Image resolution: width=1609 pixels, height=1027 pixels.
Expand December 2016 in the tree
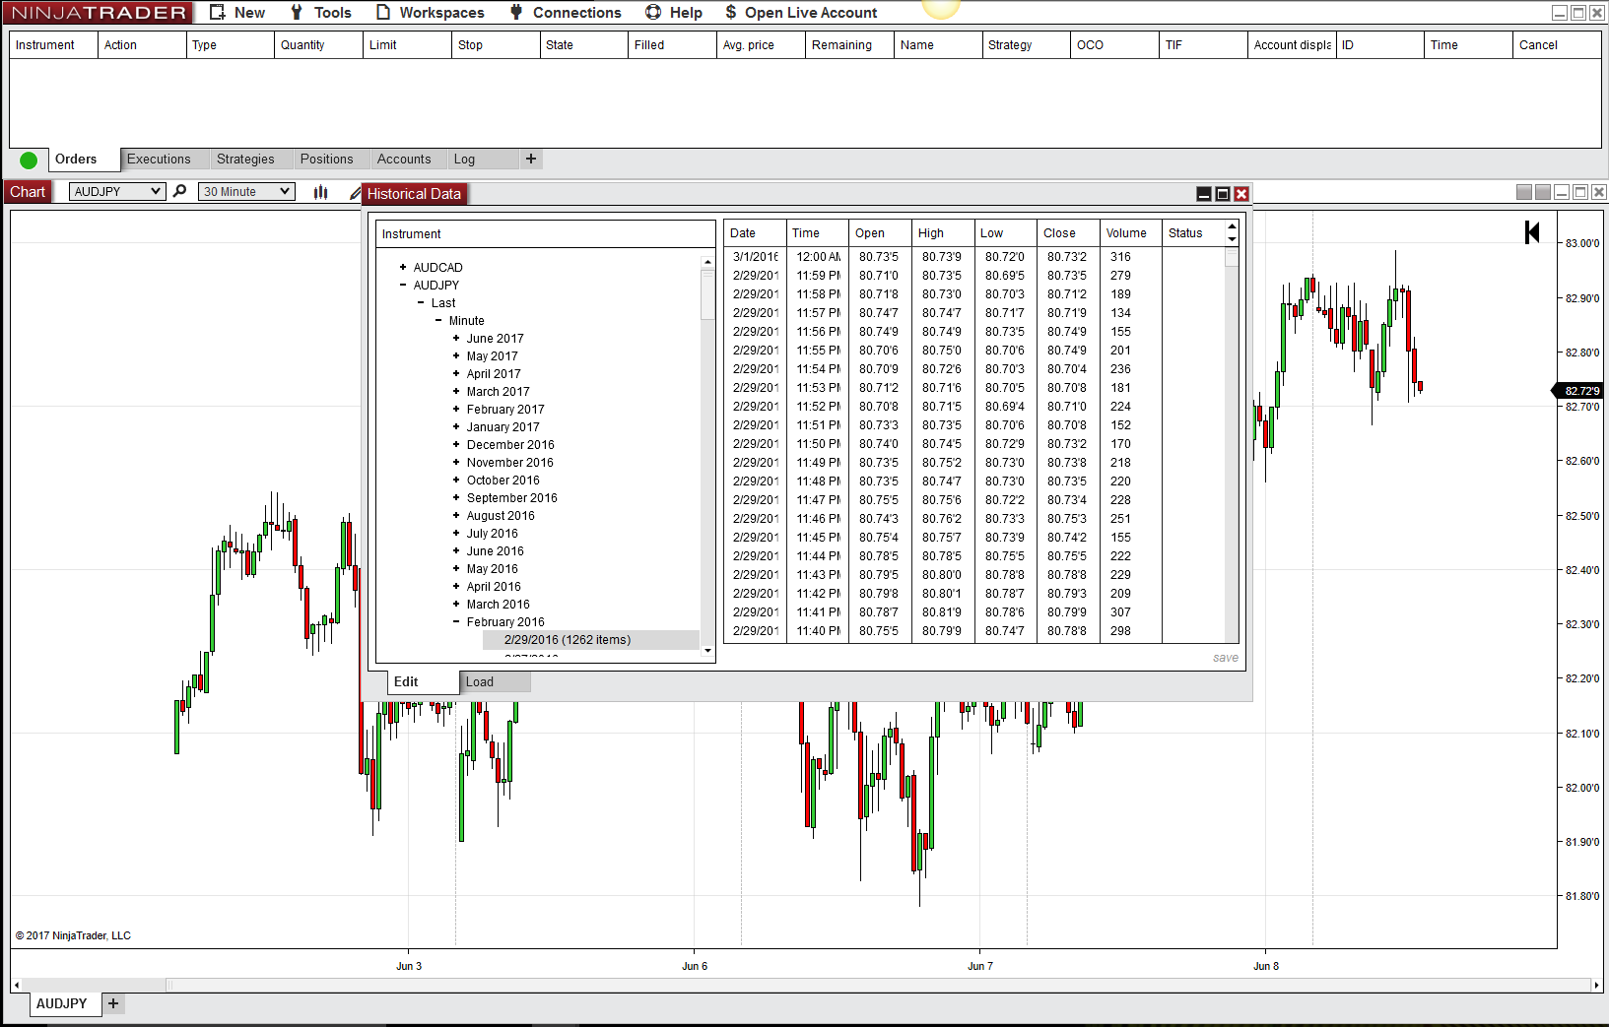[456, 445]
